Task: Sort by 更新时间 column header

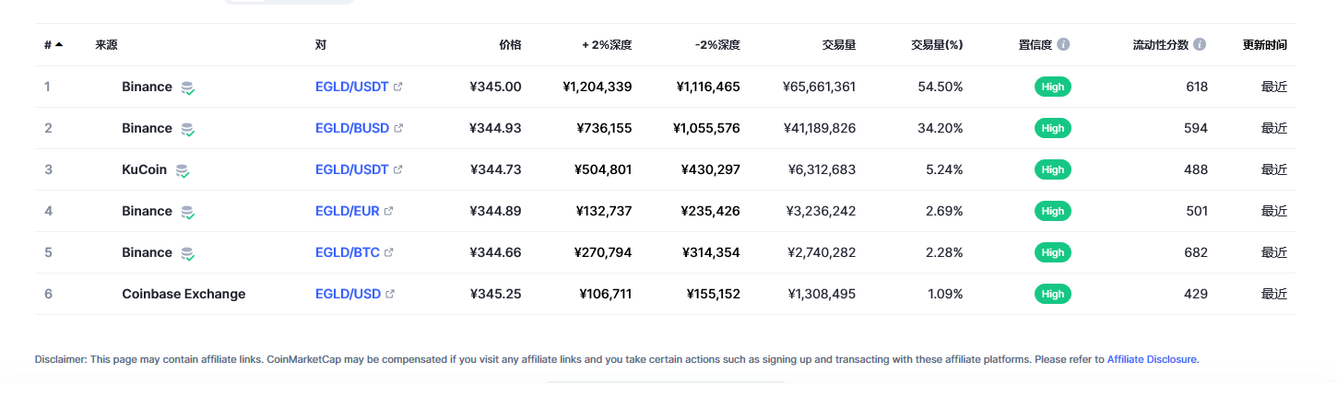Action: click(1265, 44)
